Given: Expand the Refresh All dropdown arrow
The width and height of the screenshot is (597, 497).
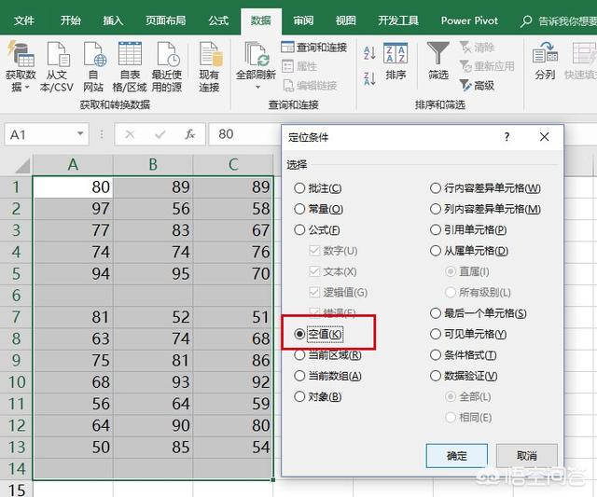Looking at the screenshot, I should 257,88.
